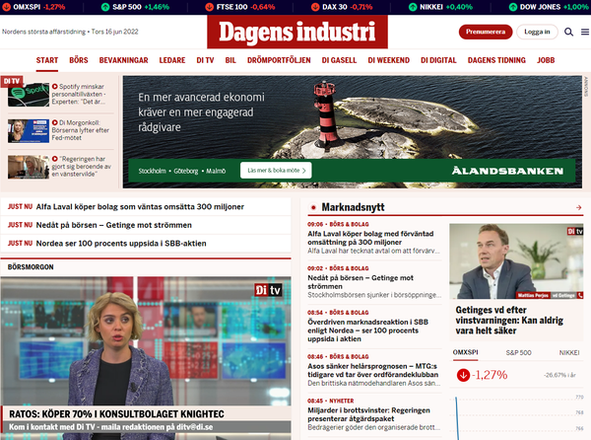Go to BEVAKNINGAR section
This screenshot has width=591, height=440.
click(124, 60)
